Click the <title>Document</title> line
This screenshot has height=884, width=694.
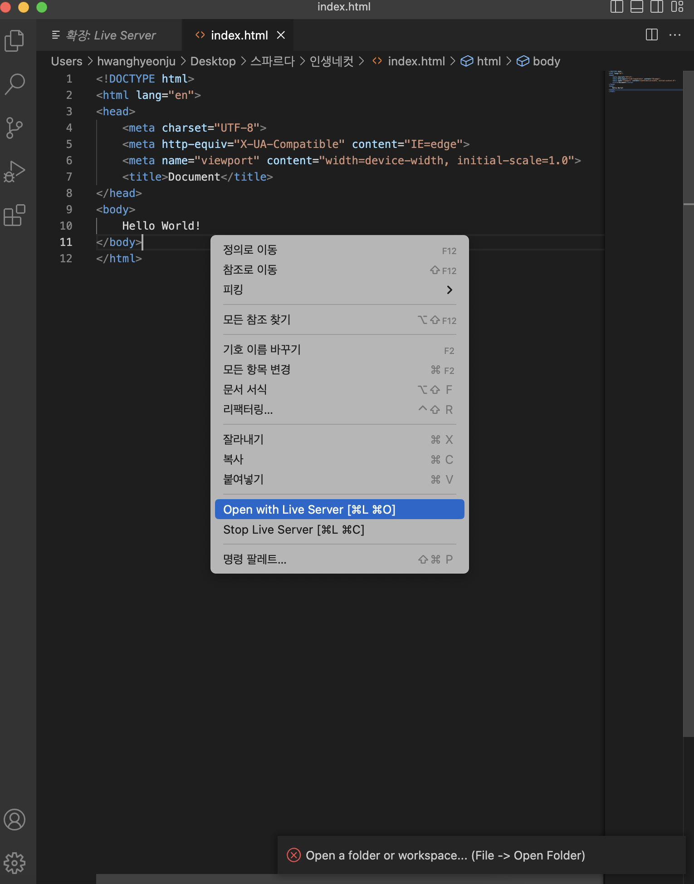[x=197, y=177]
